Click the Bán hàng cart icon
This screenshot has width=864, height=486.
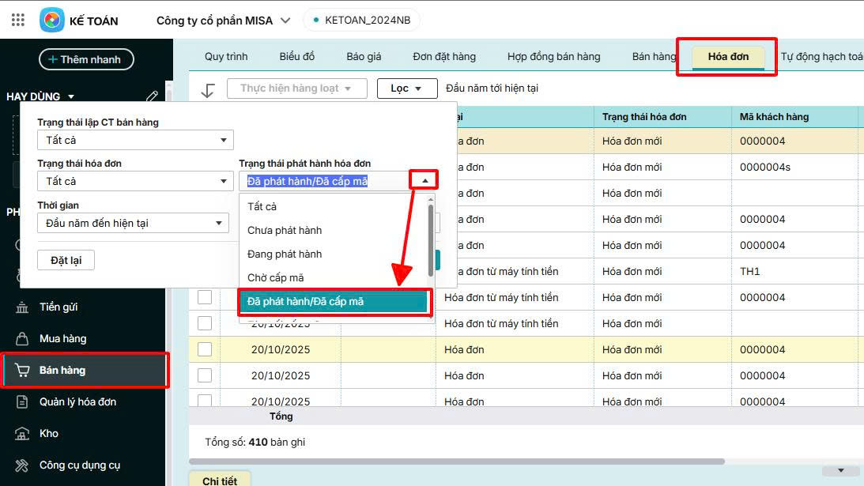click(22, 371)
